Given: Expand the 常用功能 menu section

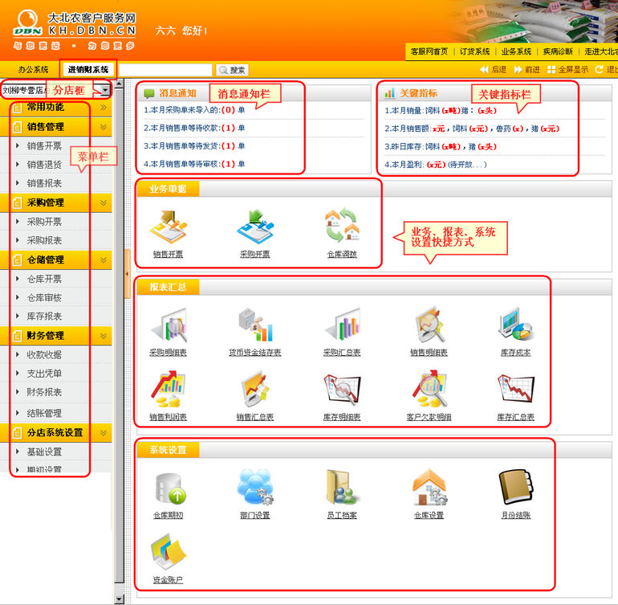Looking at the screenshot, I should pyautogui.click(x=104, y=108).
